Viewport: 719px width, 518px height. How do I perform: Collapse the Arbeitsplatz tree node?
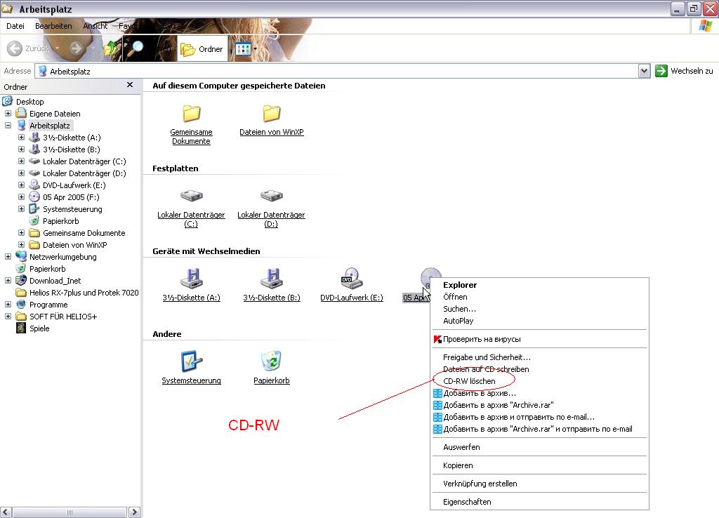tap(8, 125)
